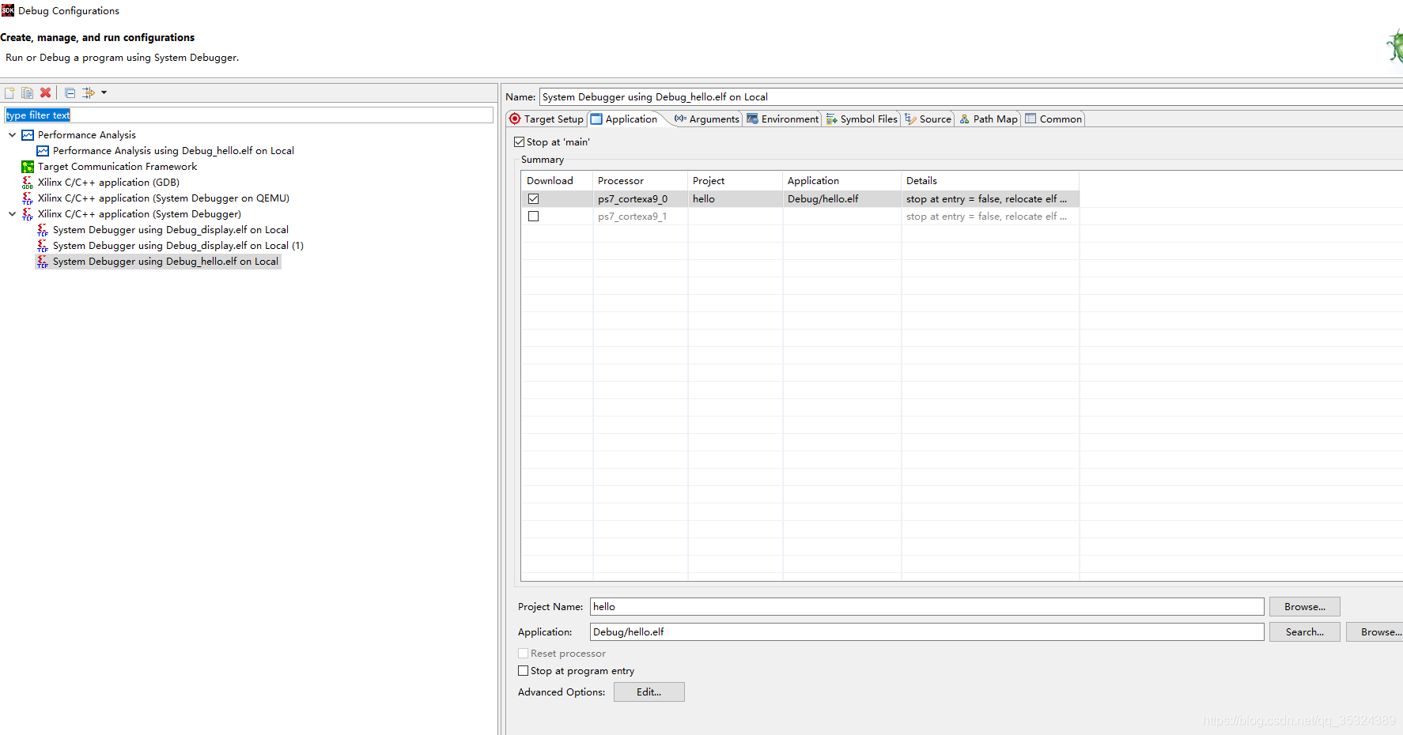Uncheck Stop at 'main'
Screen dimensions: 1403x735
click(x=520, y=141)
